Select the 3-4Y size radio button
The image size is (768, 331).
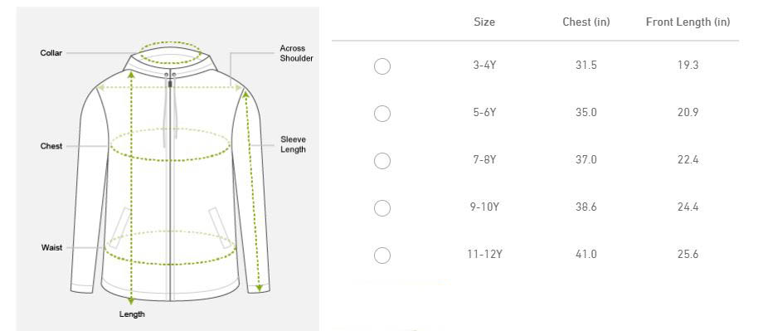pyautogui.click(x=382, y=66)
